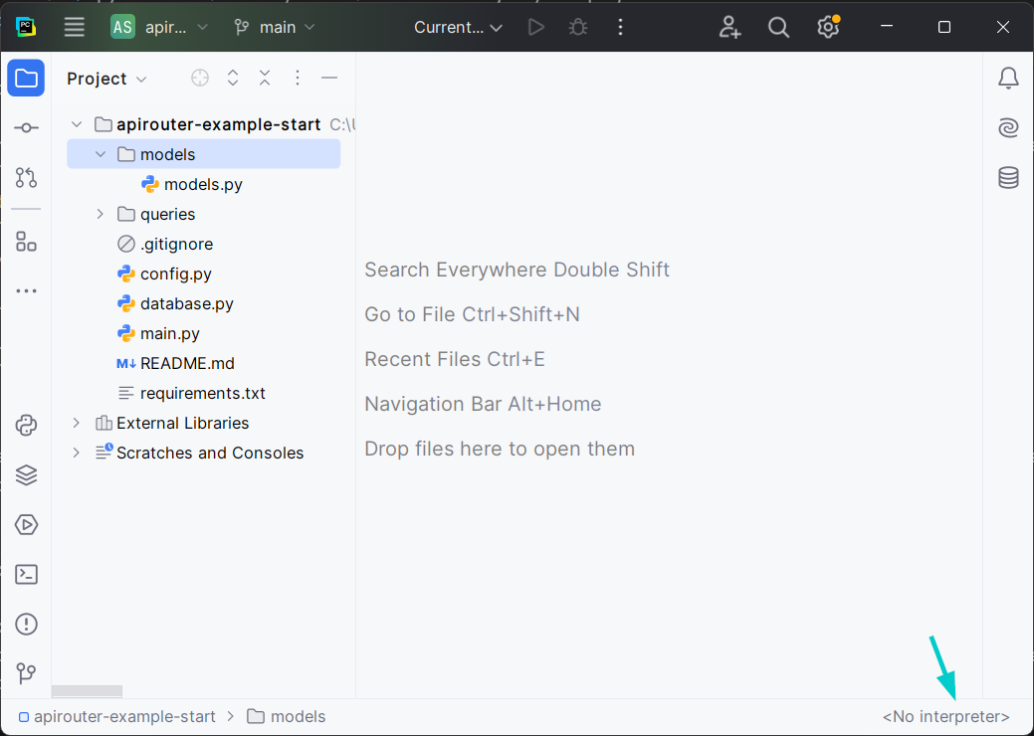Open the PyCharm main menu hamburger

click(x=74, y=27)
